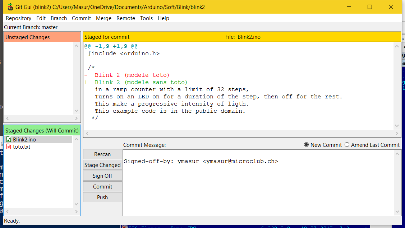Click the down arrow of diff view scrollbar
405x228 pixels.
pyautogui.click(x=397, y=126)
